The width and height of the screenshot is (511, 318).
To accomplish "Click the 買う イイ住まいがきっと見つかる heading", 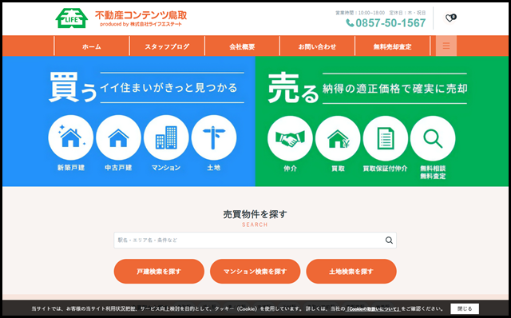I will pyautogui.click(x=146, y=87).
